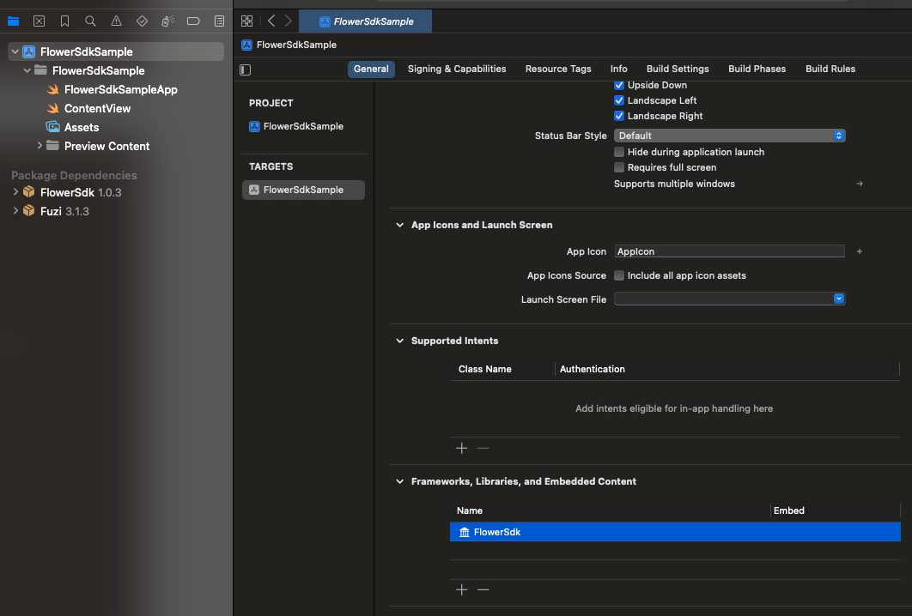This screenshot has width=912, height=616.
Task: Show the Breakpoint navigator
Action: pos(193,21)
